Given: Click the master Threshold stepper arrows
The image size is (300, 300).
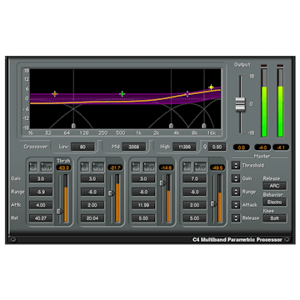Looking at the screenshot, I should point(236,165).
